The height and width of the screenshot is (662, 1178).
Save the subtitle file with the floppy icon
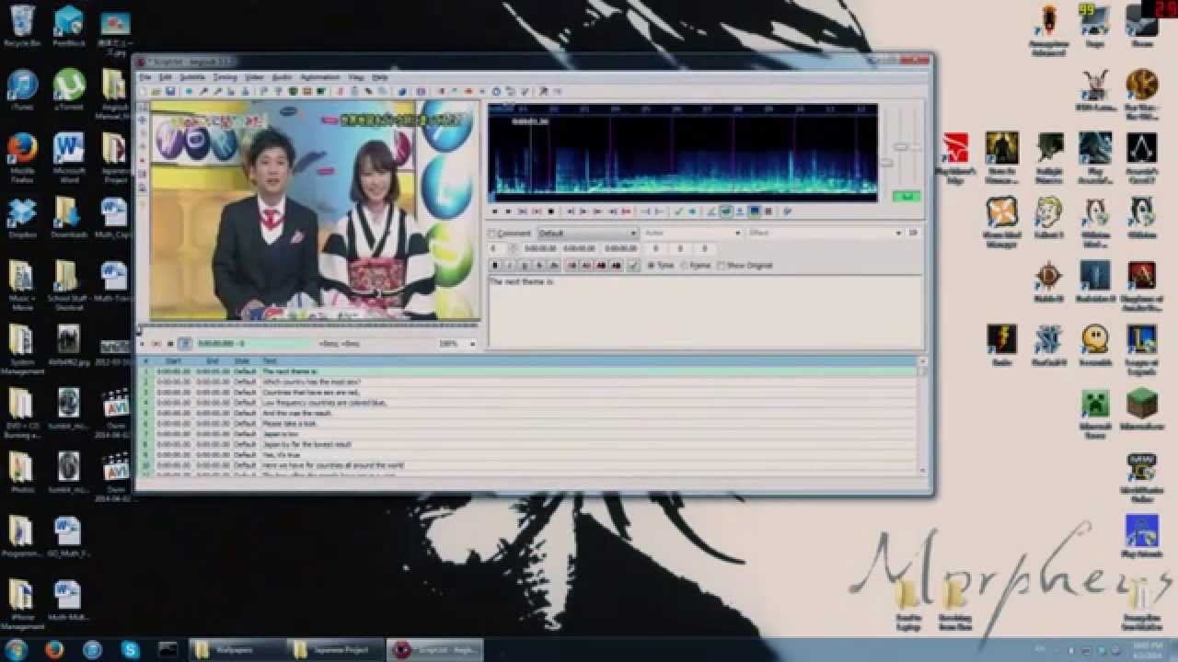click(170, 92)
